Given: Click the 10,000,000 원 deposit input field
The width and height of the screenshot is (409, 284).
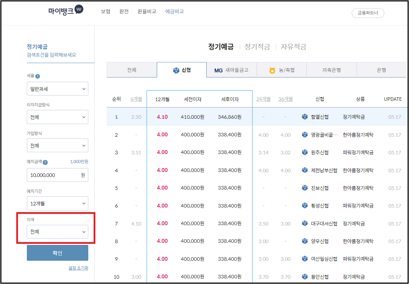Looking at the screenshot, I should [57, 175].
